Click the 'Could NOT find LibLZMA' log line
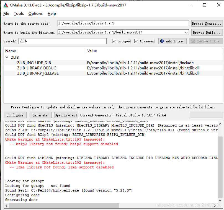The height and width of the screenshot is (210, 224). (x=111, y=158)
